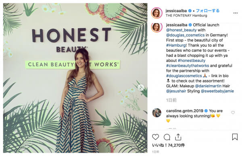
Task: Open the comment bubble icon
Action: [x=167, y=137]
